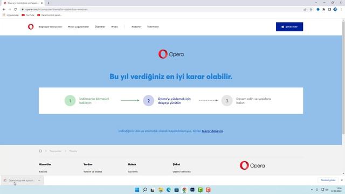Expand OperaSetup.exe download options chevron
Viewport: 345px width, 194px height.
pyautogui.click(x=39, y=181)
